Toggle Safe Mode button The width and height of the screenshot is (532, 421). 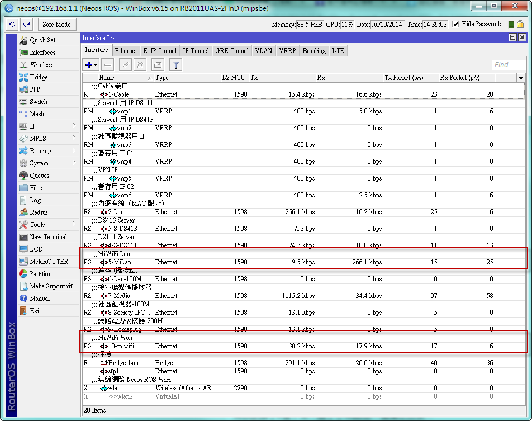coord(56,25)
